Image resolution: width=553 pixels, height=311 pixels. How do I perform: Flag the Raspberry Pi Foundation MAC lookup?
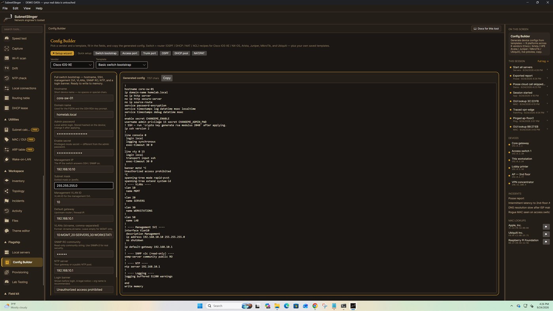(546, 241)
